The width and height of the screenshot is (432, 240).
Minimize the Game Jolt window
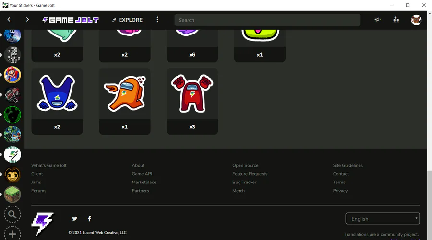click(x=392, y=5)
